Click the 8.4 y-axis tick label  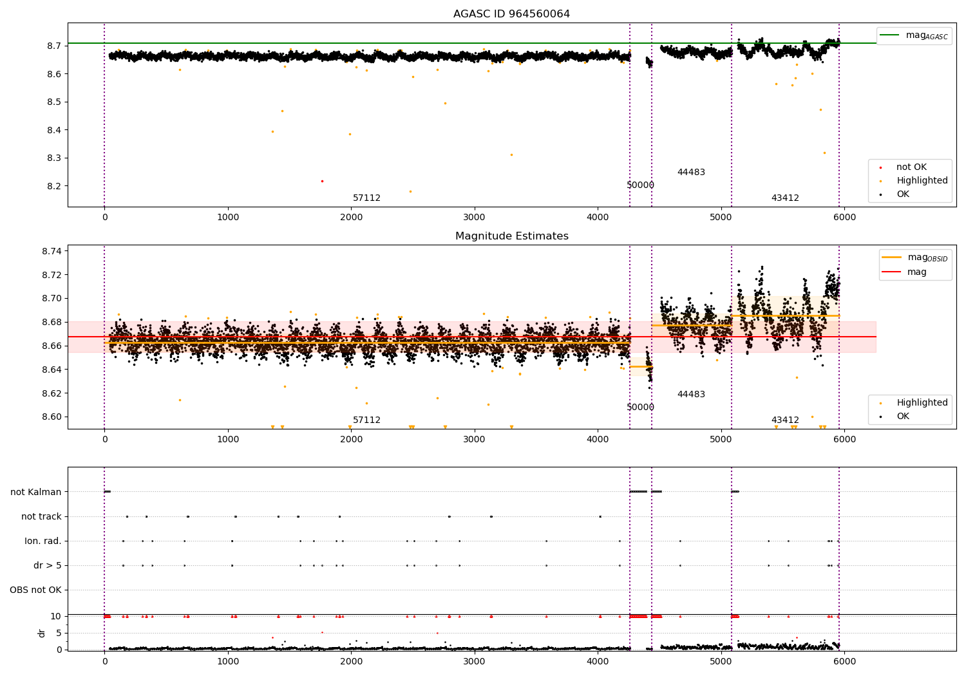pos(54,130)
